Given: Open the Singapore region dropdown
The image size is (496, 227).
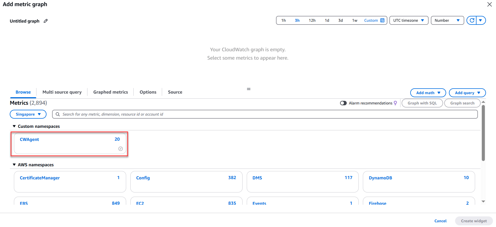Looking at the screenshot, I should click(x=28, y=114).
